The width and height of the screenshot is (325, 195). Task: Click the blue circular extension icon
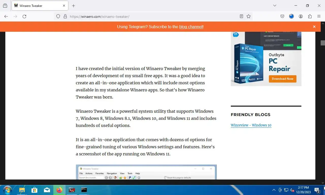[x=291, y=16]
